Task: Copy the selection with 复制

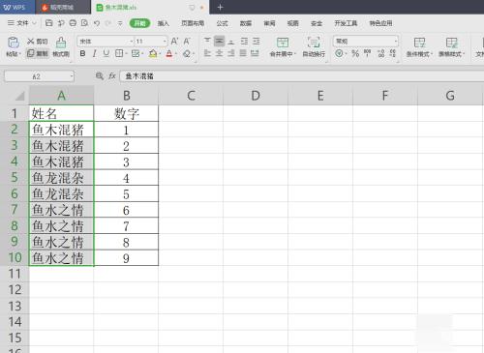Action: [38, 53]
